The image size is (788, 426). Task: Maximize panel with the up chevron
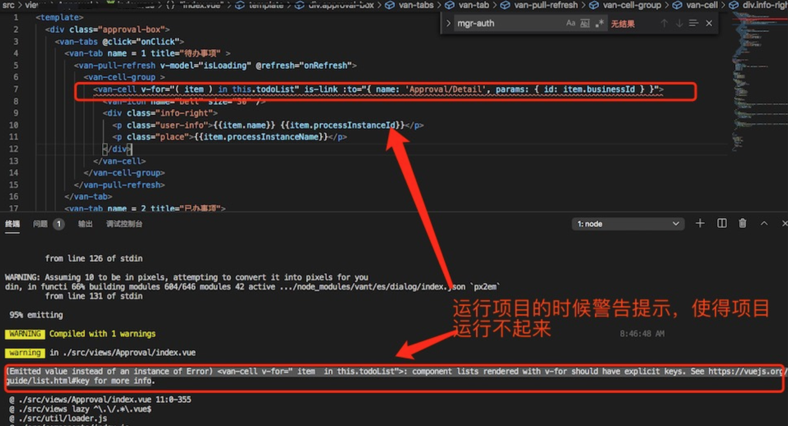tap(764, 223)
